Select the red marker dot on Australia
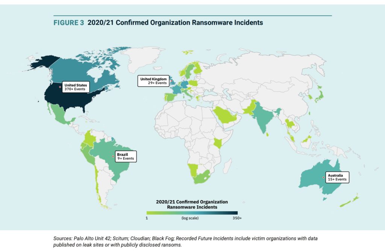 pos(323,177)
